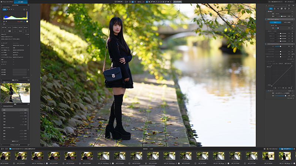Adjust the highlights tone slider
Screen dimensions: 296x166
point(280,34)
